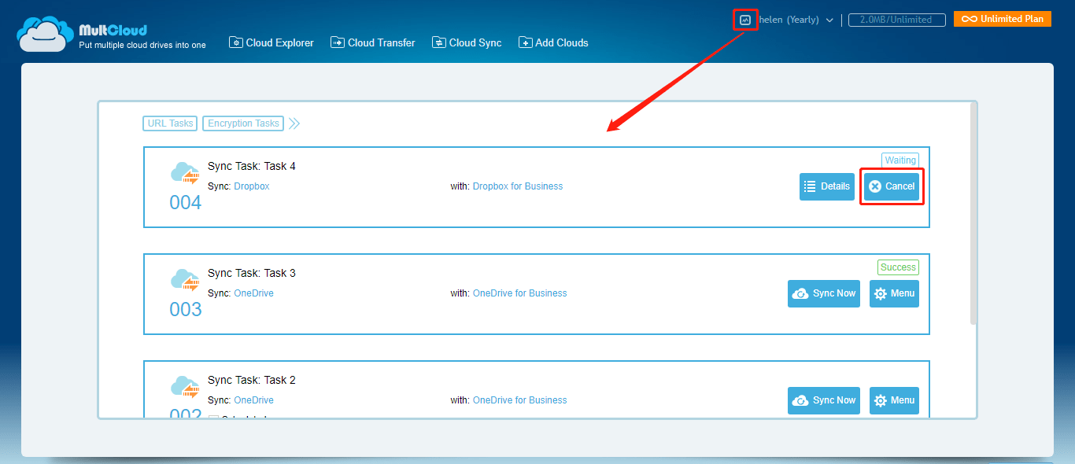
Task: Click the Success status label on Task 3
Action: [898, 267]
